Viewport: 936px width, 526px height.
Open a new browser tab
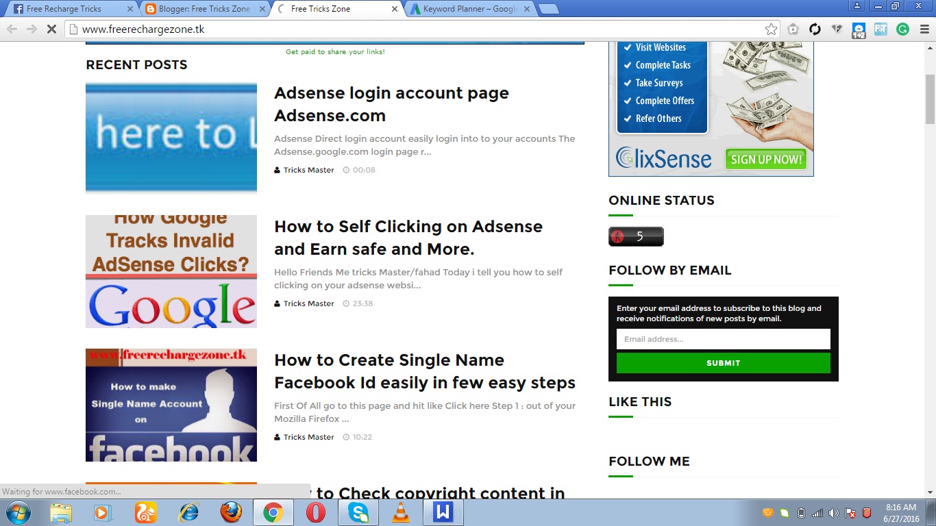548,9
